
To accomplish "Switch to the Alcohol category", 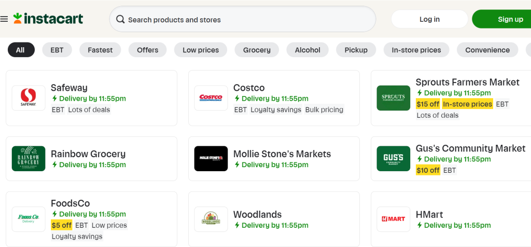I will [x=308, y=50].
